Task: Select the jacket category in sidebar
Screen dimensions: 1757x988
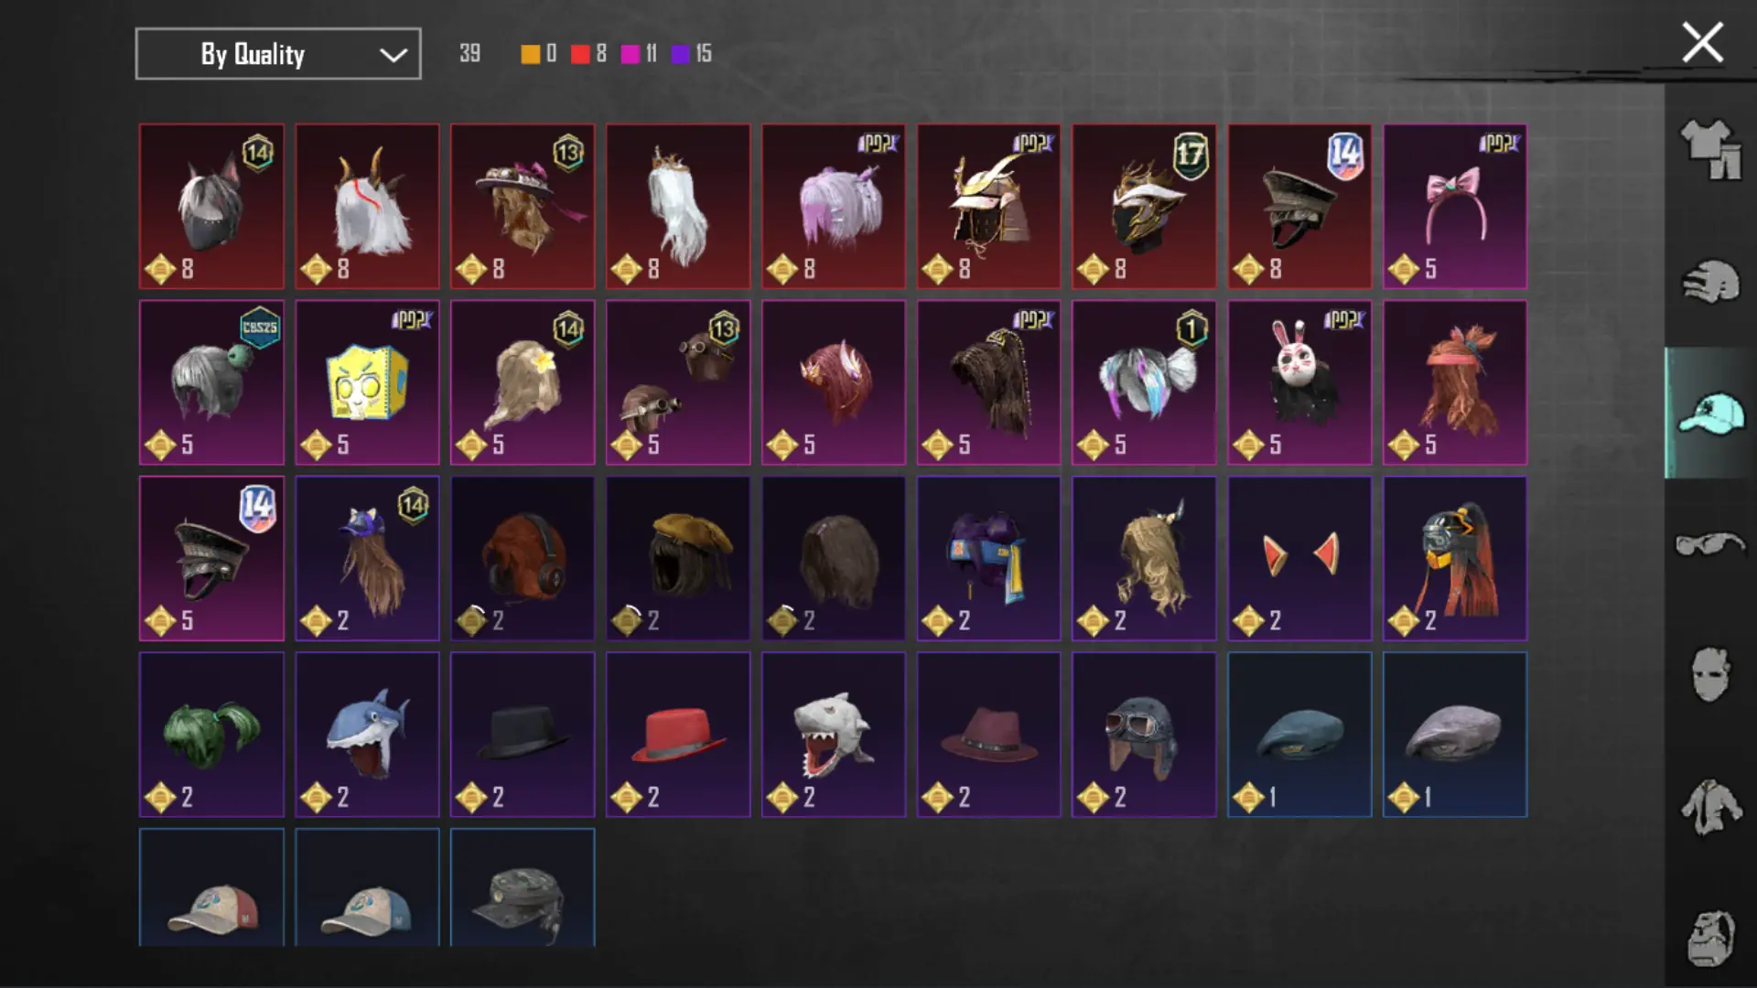Action: [x=1710, y=807]
